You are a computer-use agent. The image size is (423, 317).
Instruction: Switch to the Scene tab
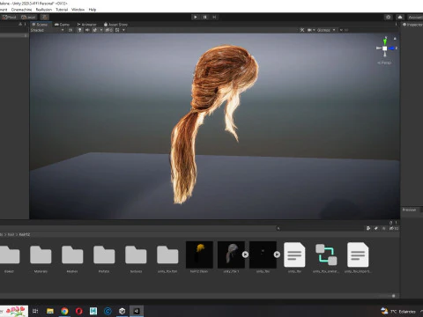pyautogui.click(x=40, y=25)
